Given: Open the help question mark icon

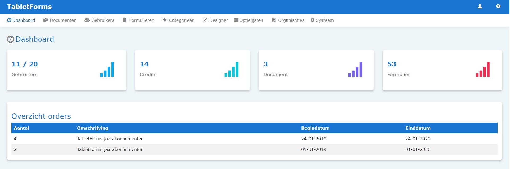Looking at the screenshot, I should click(x=498, y=6).
